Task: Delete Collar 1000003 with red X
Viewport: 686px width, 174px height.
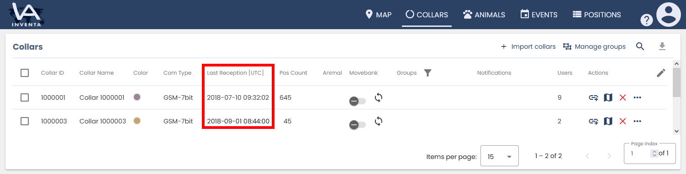Action: (623, 121)
